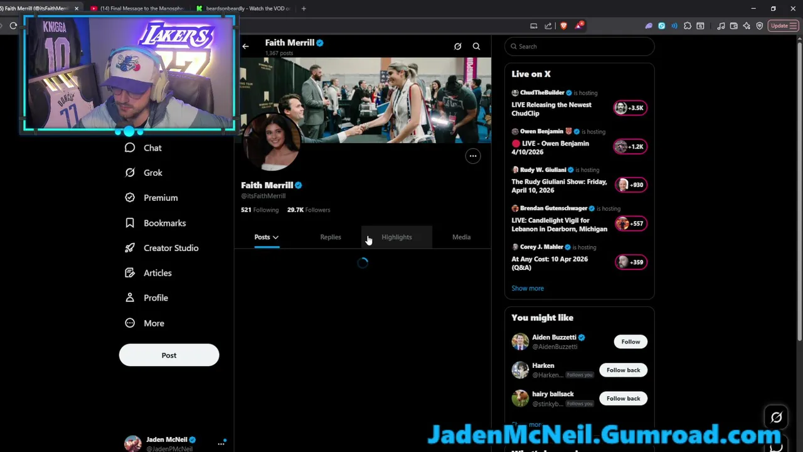The height and width of the screenshot is (452, 803).
Task: Open the 521 Following link
Action: point(260,210)
